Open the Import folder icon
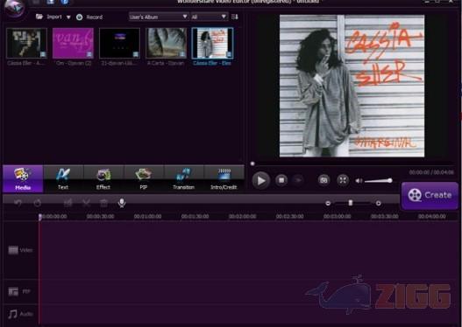The width and height of the screenshot is (462, 327). pos(39,17)
